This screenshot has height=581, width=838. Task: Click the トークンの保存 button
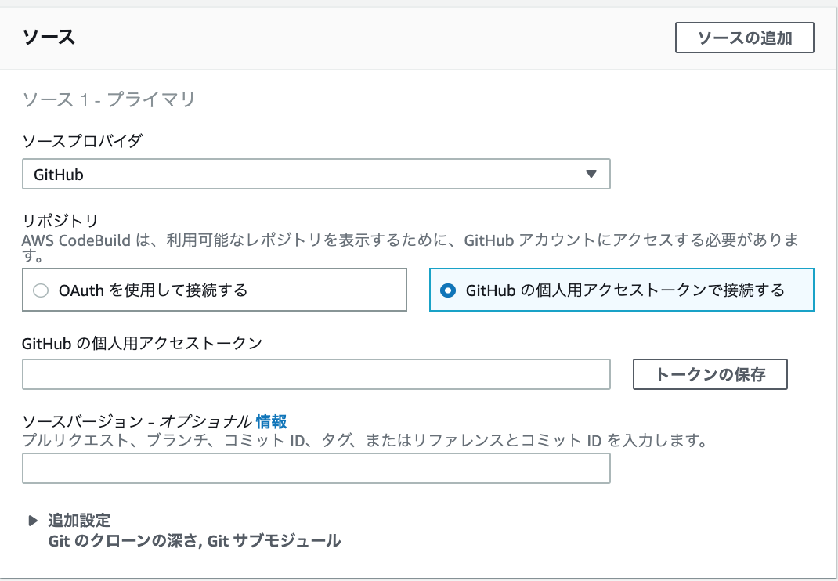[x=710, y=374]
